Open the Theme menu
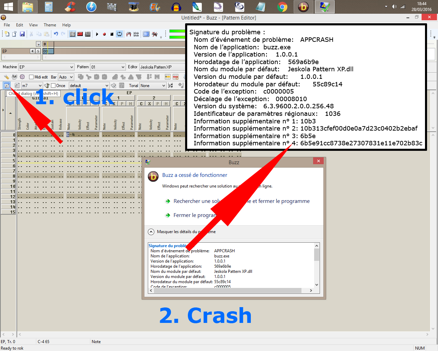 point(50,25)
